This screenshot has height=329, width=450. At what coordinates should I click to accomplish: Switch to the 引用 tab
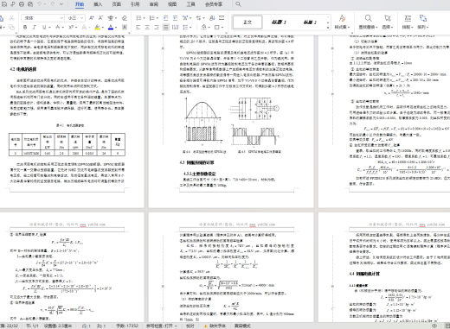point(135,4)
